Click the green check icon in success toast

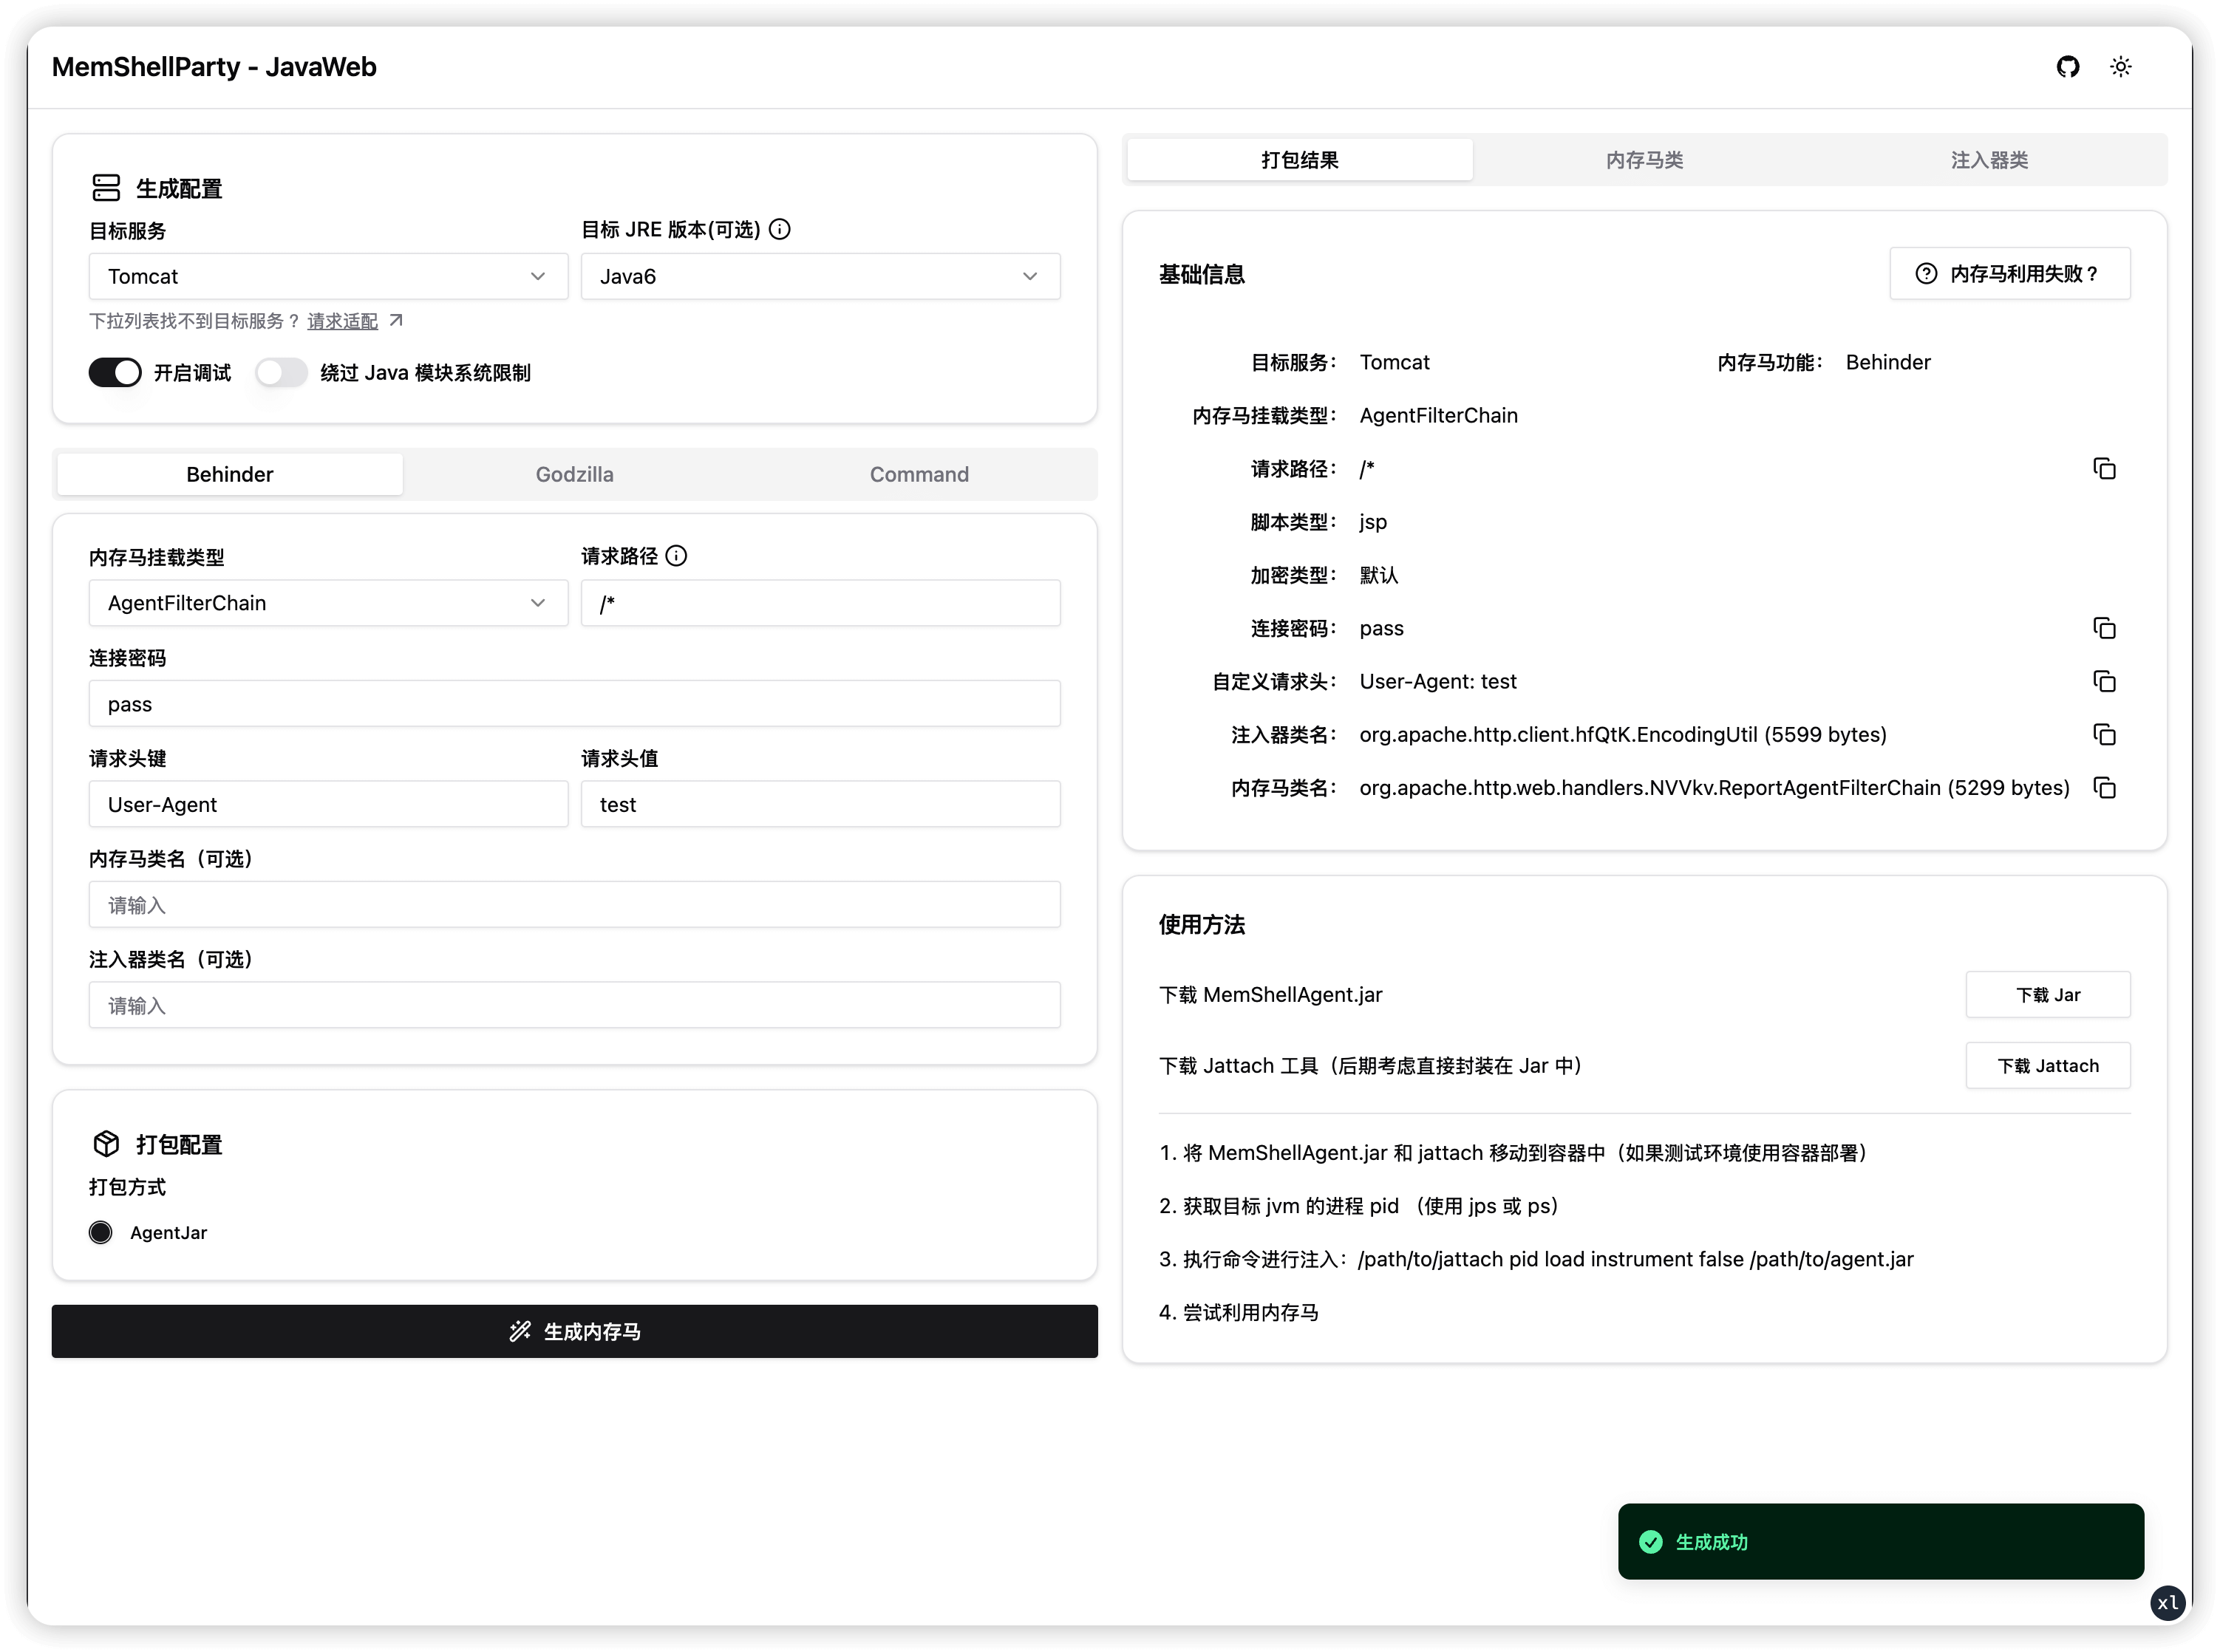point(1651,1542)
